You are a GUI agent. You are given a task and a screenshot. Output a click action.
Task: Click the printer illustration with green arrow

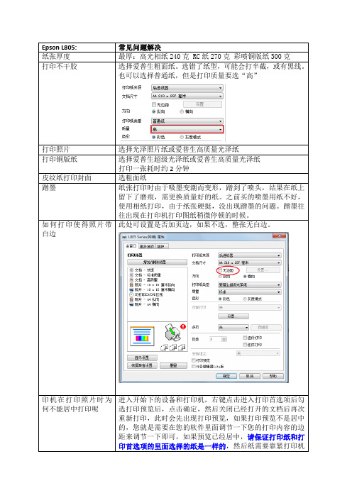tap(172, 333)
